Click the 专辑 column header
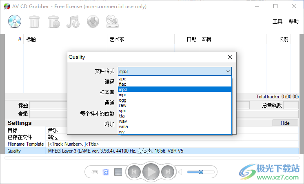 click(233, 39)
